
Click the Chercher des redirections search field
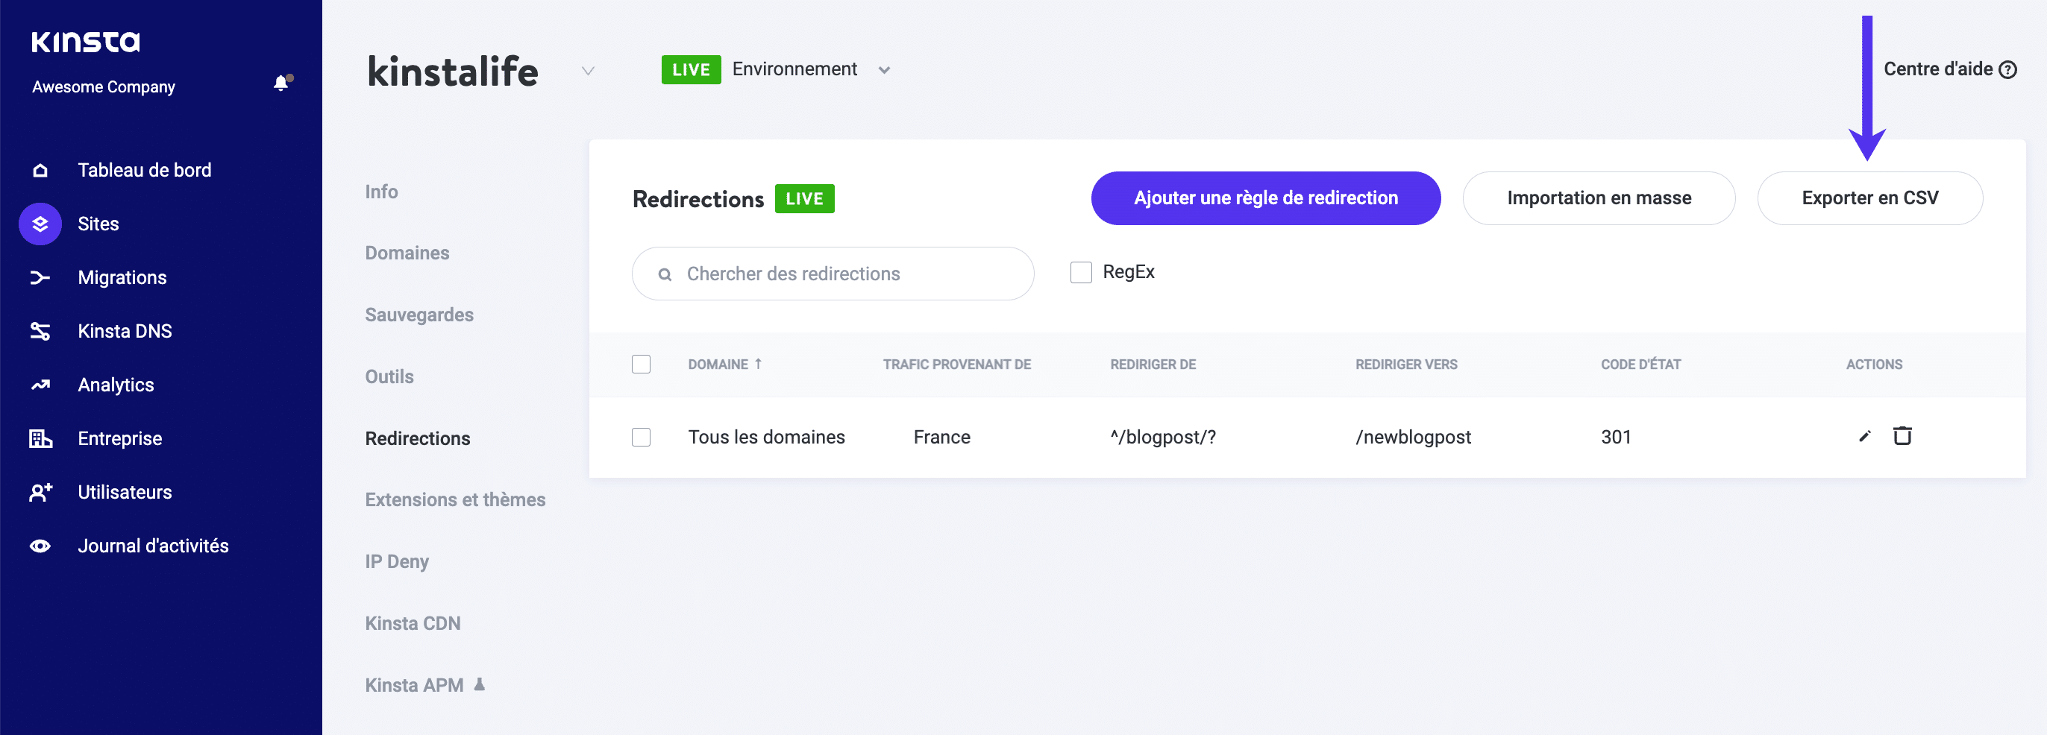831,274
